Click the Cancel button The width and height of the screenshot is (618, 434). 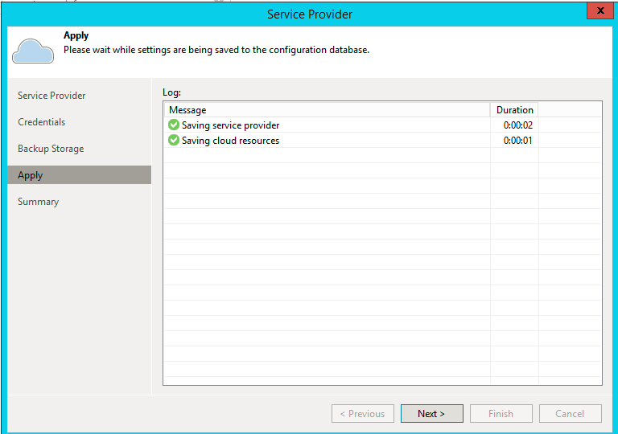click(x=571, y=414)
